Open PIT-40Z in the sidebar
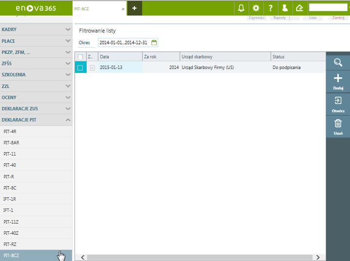The image size is (350, 261). pyautogui.click(x=36, y=233)
